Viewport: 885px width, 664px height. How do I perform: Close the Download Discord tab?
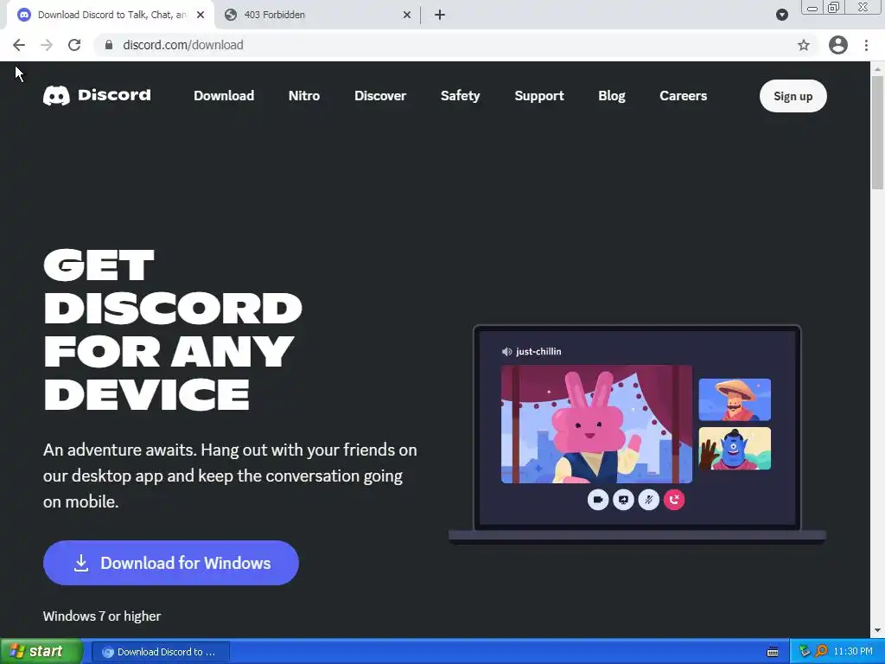tap(201, 15)
